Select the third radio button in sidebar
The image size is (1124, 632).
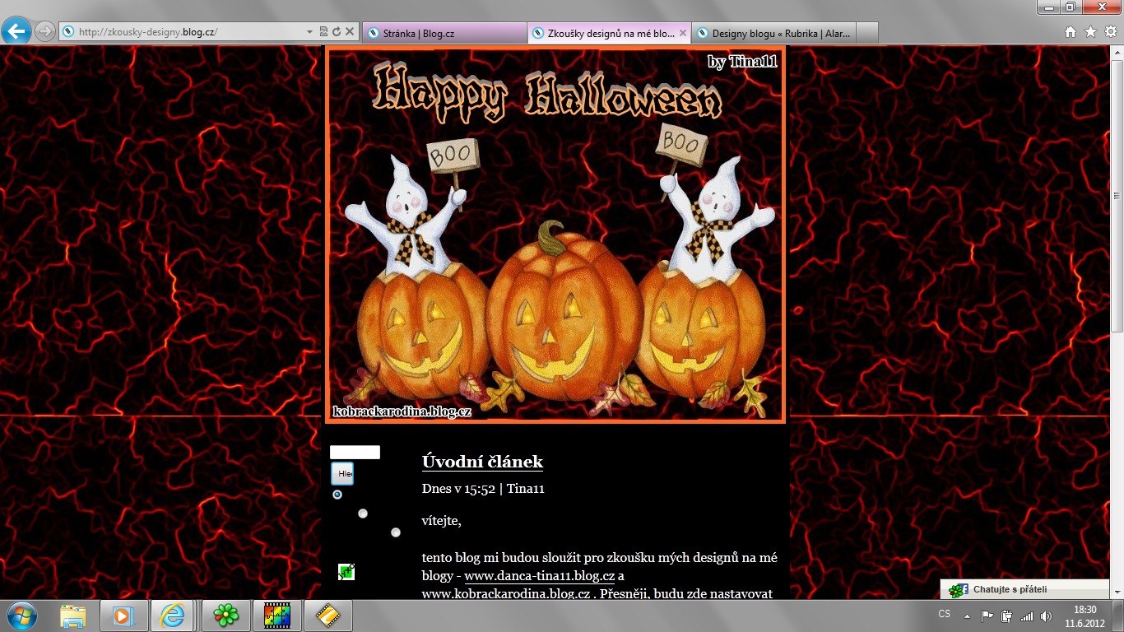click(396, 532)
